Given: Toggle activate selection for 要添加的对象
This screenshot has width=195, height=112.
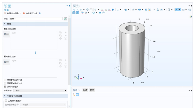Looking at the screenshot, I should (x=7, y=34).
